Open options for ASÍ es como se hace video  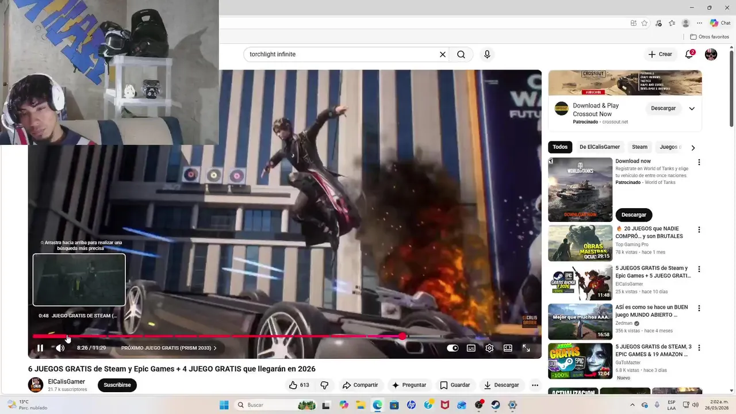[x=699, y=308]
